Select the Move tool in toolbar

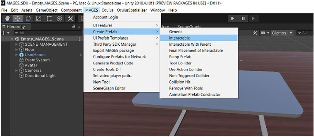(x=18, y=19)
